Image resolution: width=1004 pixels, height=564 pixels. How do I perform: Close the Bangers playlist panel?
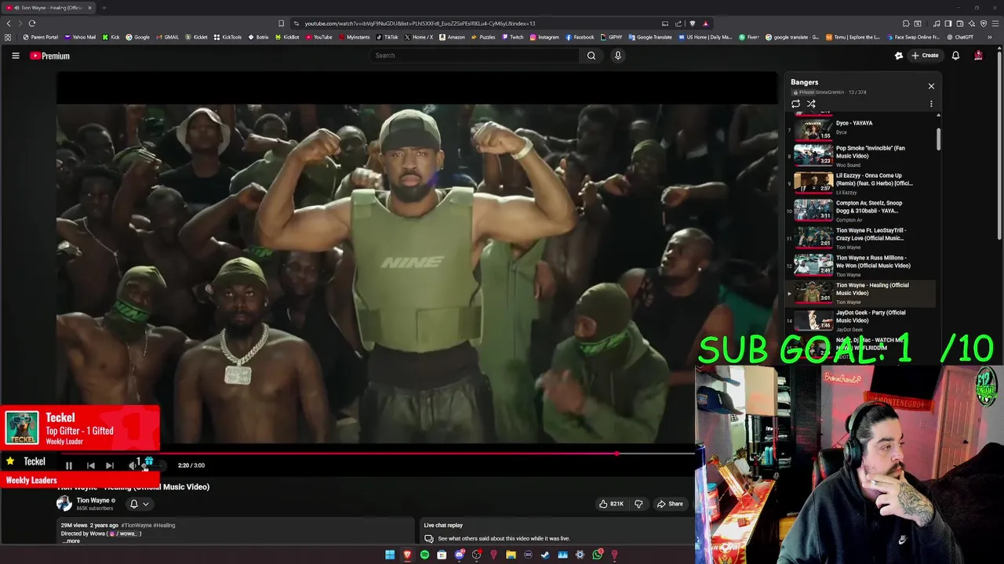931,86
